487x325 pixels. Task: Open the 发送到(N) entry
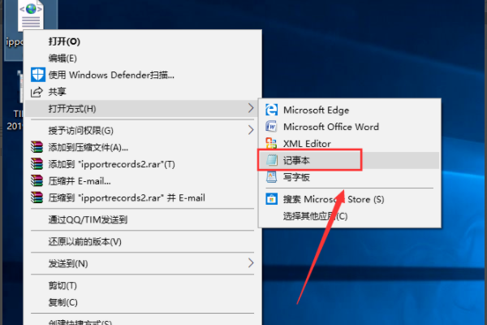[x=143, y=263]
